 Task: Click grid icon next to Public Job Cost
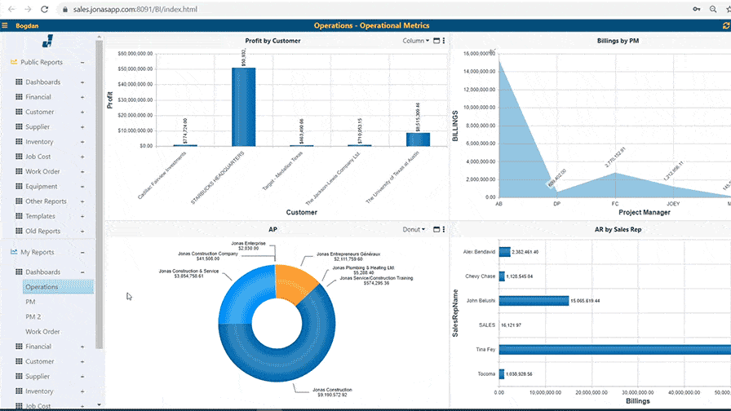[19, 157]
